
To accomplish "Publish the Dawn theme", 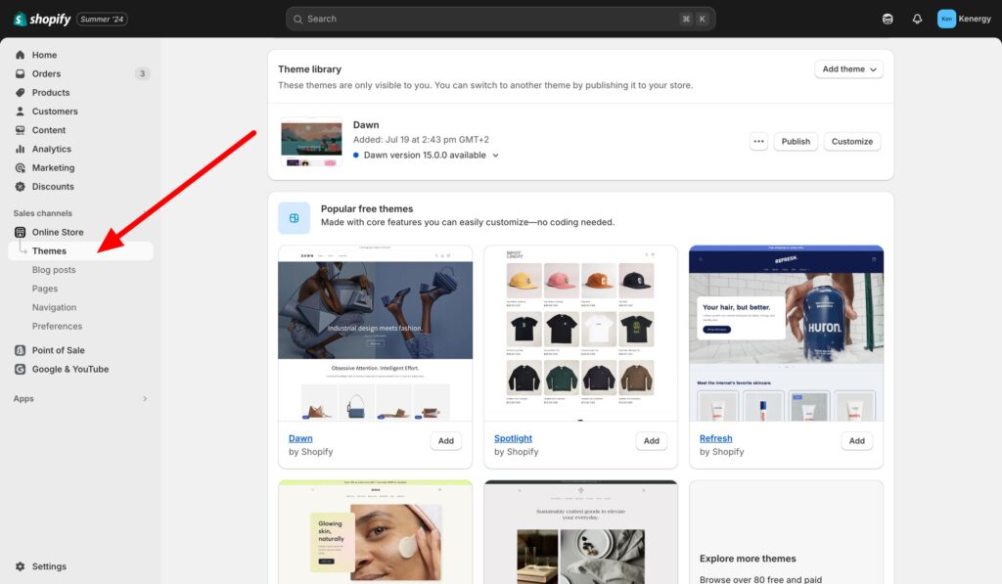I will [796, 142].
